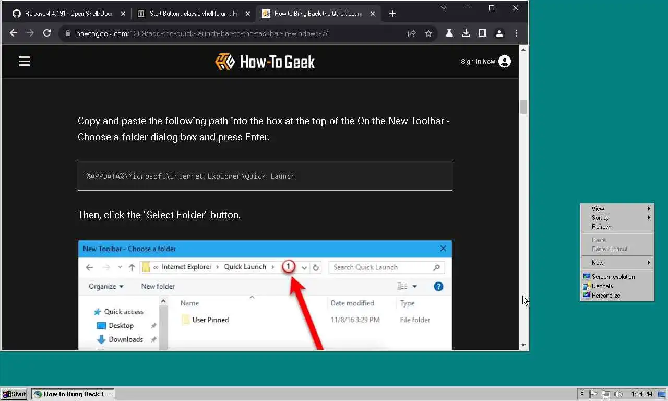Image resolution: width=668 pixels, height=401 pixels.
Task: Open the network tray icon
Action: [x=606, y=394]
